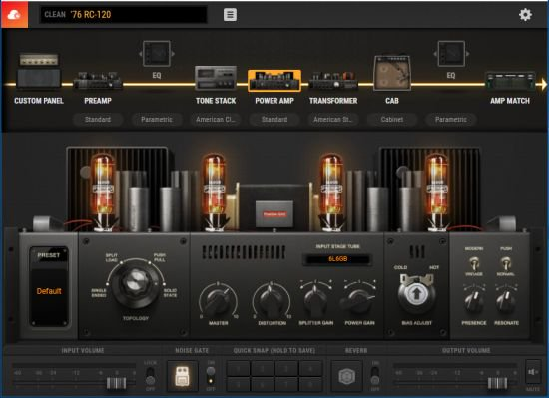Open the Transformer 'American St..' selector

click(x=333, y=120)
